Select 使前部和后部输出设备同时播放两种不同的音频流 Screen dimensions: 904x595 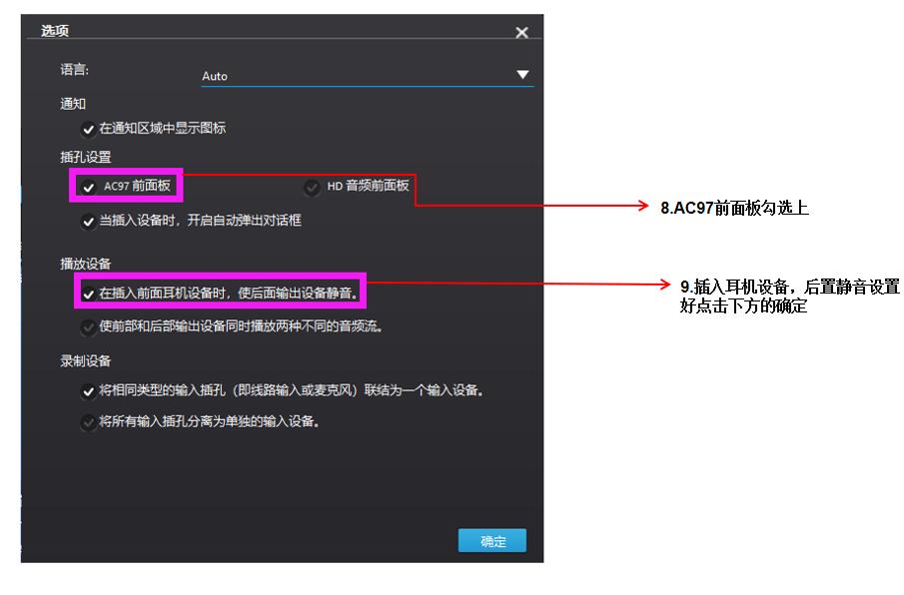pyautogui.click(x=88, y=327)
